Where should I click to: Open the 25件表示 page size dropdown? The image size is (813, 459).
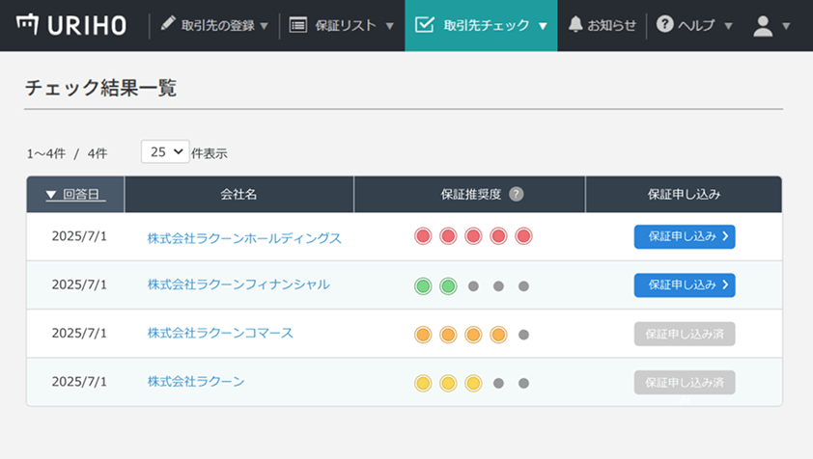tap(165, 151)
